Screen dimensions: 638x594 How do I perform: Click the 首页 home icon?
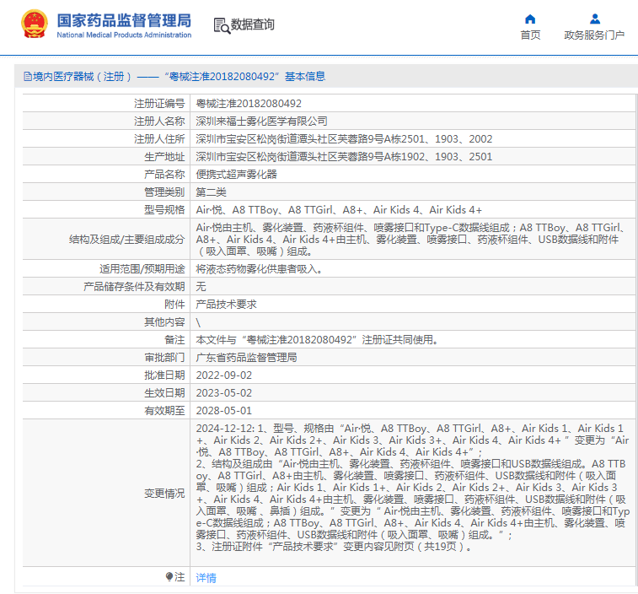[x=530, y=19]
